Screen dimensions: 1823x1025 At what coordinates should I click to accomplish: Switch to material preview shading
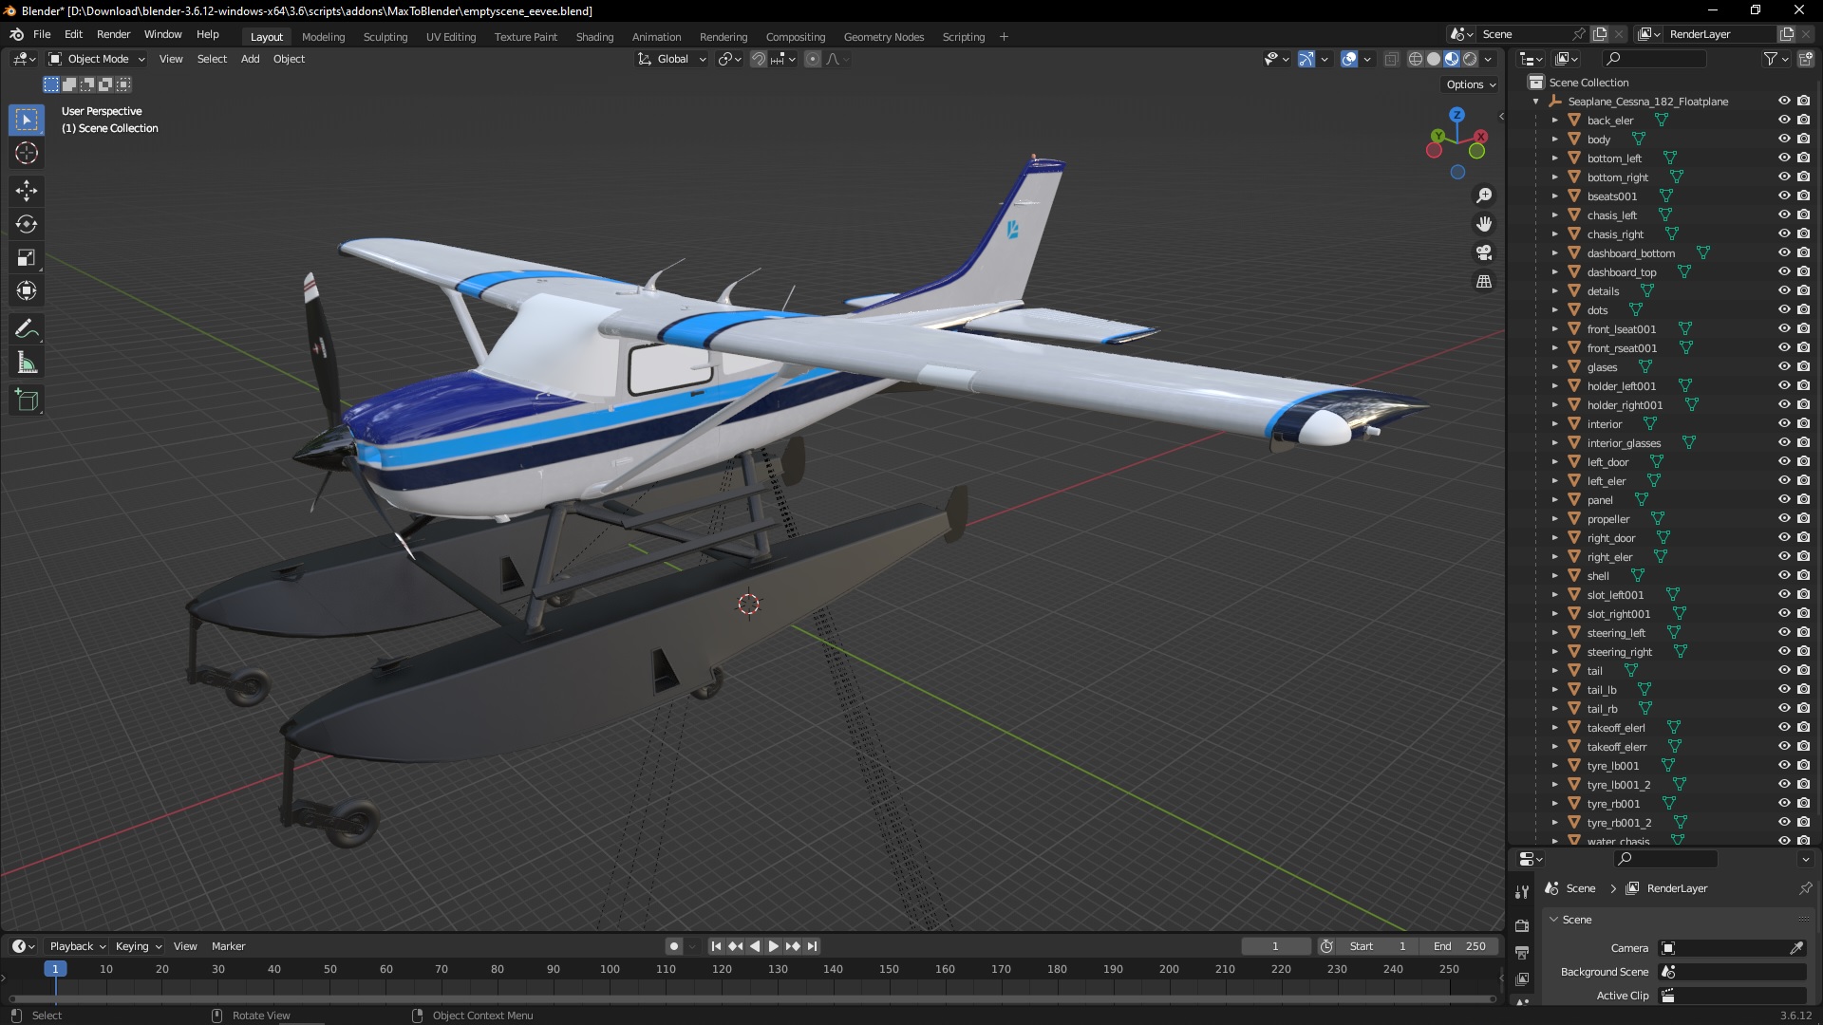click(x=1452, y=59)
